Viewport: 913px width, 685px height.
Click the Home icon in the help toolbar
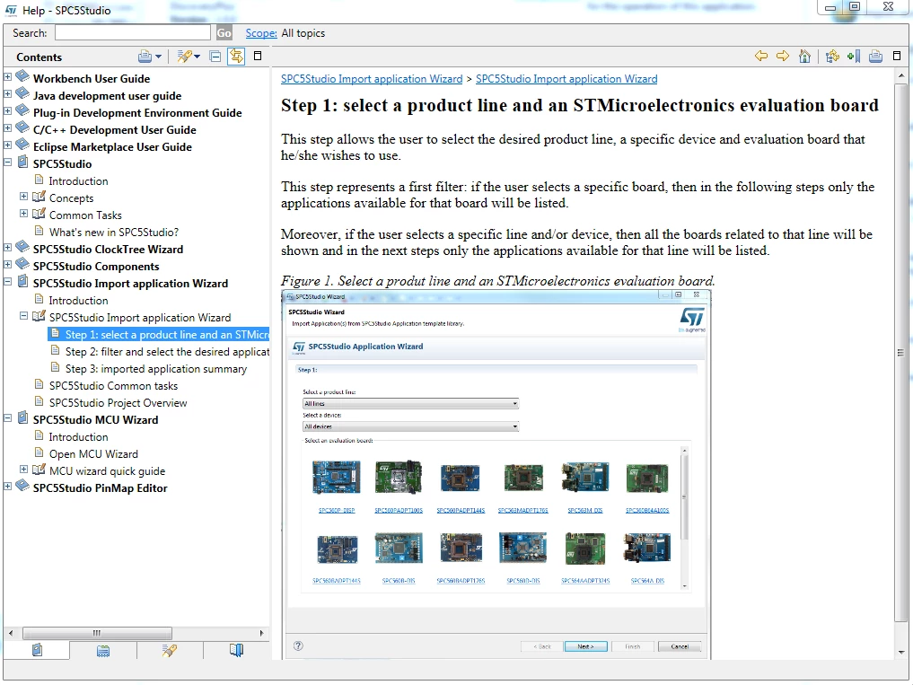[x=804, y=56]
